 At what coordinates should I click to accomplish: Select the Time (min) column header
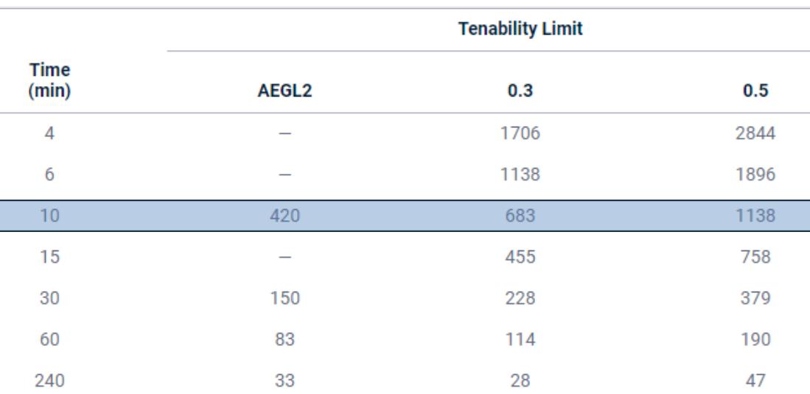tap(49, 80)
